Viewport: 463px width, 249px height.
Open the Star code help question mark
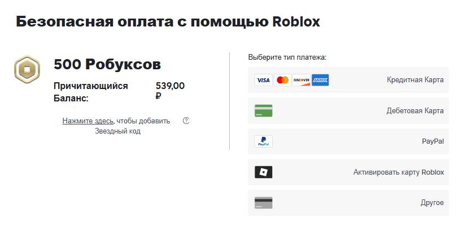click(x=186, y=121)
